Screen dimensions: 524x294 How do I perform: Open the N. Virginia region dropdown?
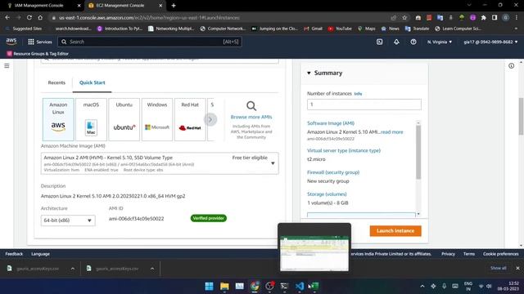440,42
